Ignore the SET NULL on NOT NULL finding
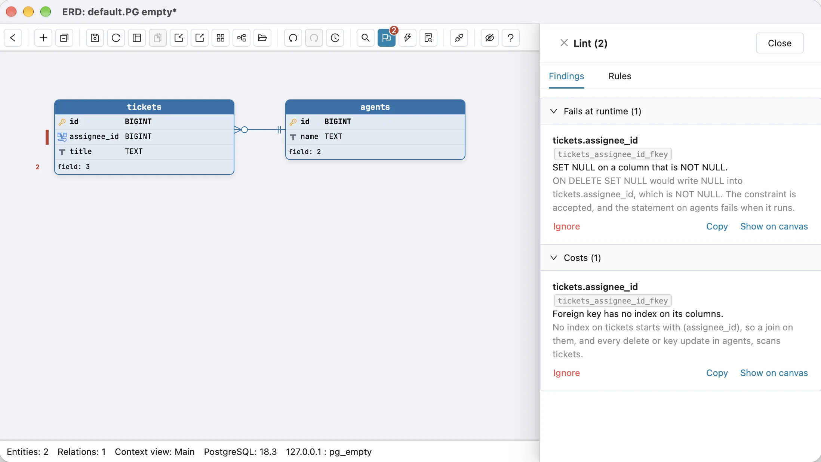Image resolution: width=821 pixels, height=462 pixels. pyautogui.click(x=566, y=227)
